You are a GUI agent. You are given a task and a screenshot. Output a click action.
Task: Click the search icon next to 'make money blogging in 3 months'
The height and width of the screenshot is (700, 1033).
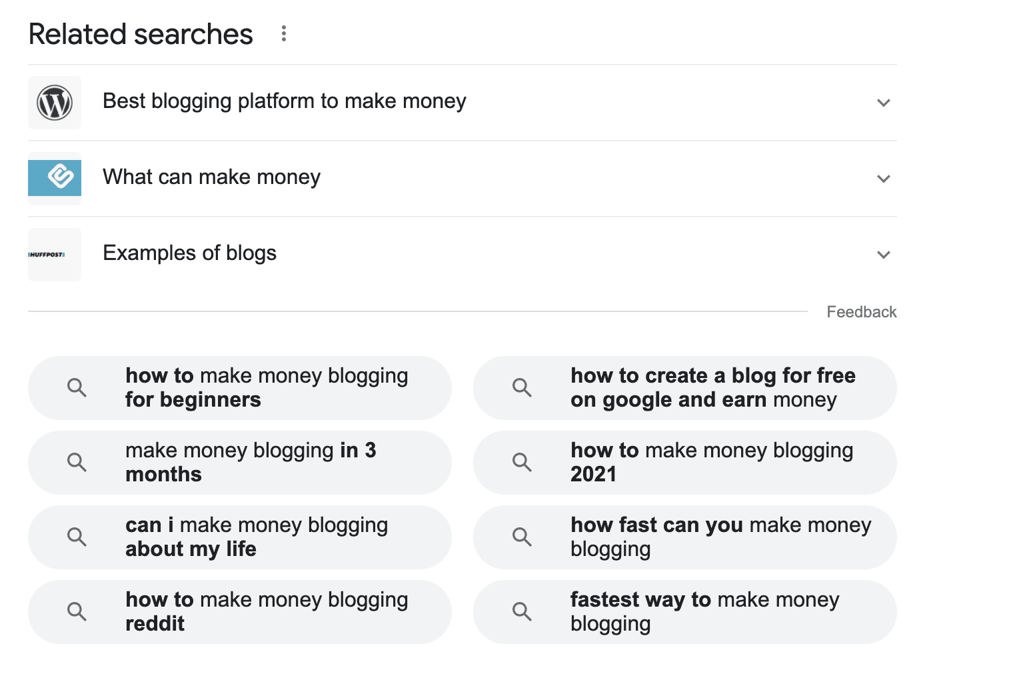point(77,462)
